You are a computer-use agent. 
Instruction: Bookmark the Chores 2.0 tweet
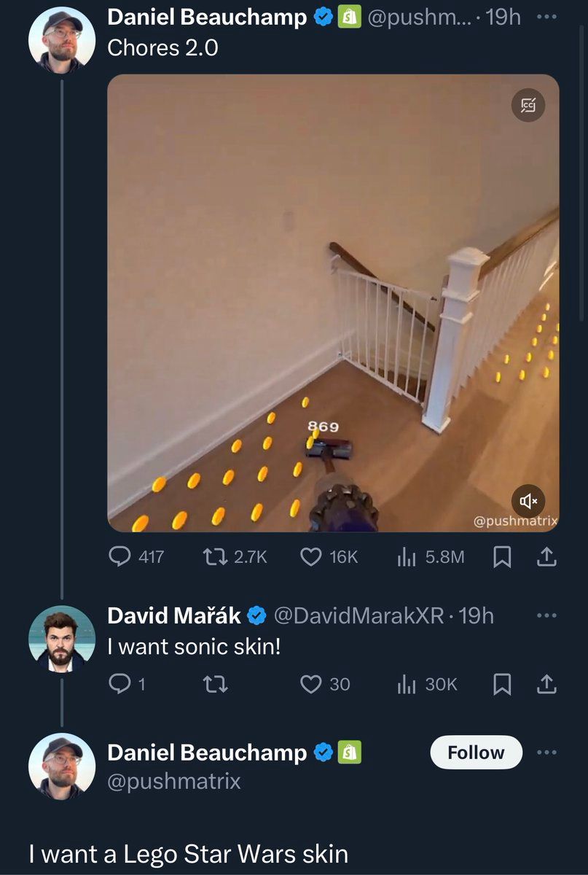pyautogui.click(x=501, y=557)
